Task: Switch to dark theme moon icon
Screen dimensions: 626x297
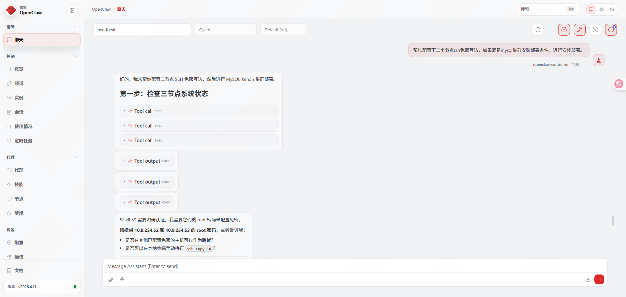Action: point(612,9)
